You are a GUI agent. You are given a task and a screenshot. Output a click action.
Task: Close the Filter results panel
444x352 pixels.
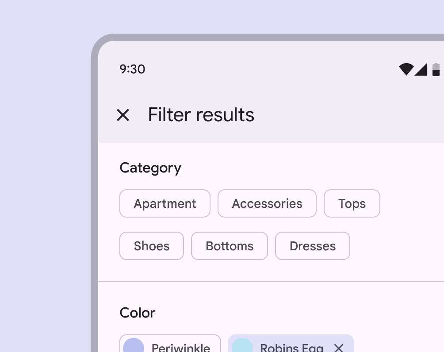point(122,115)
